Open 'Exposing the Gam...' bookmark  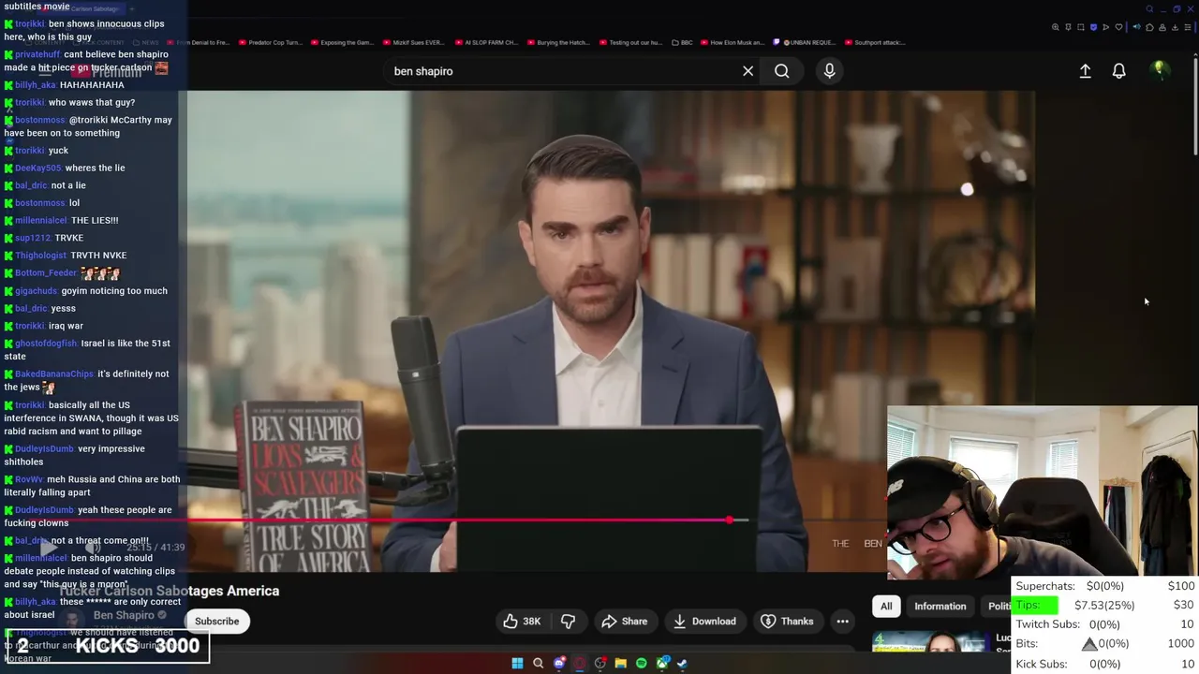coord(341,42)
